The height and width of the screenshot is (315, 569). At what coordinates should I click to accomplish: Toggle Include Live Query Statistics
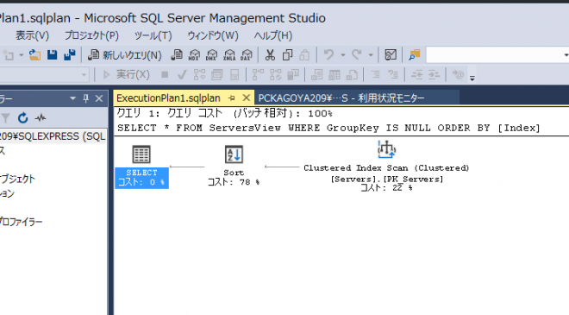[x=275, y=75]
